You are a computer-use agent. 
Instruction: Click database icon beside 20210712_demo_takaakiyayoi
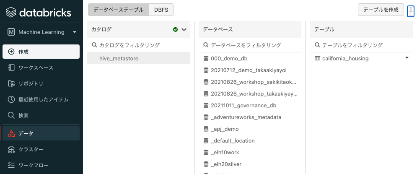click(x=206, y=70)
